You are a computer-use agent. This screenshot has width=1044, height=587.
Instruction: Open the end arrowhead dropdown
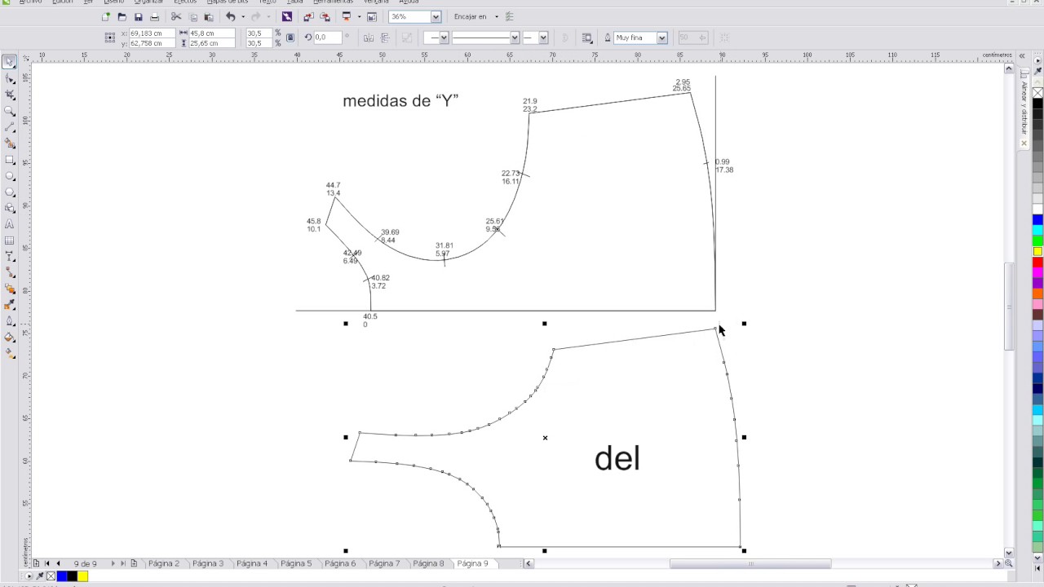[x=543, y=38]
